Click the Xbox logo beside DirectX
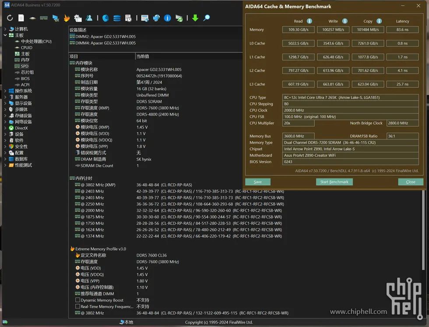Image resolution: width=429 pixels, height=327 pixels. [11, 128]
